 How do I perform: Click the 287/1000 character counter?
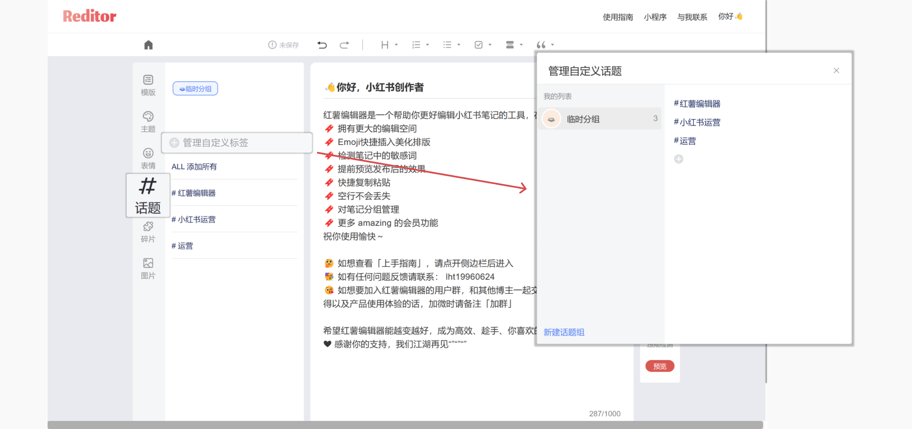(x=605, y=414)
